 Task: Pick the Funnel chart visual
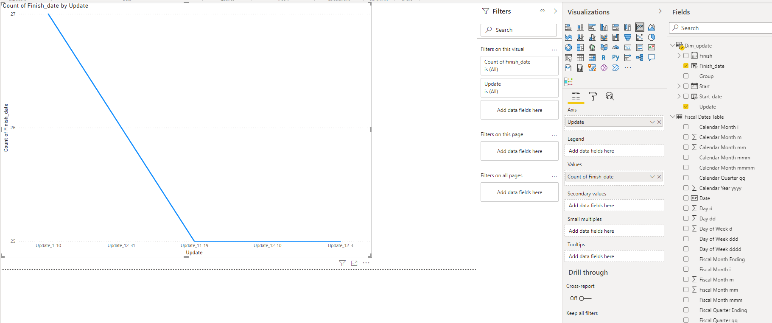pos(628,37)
